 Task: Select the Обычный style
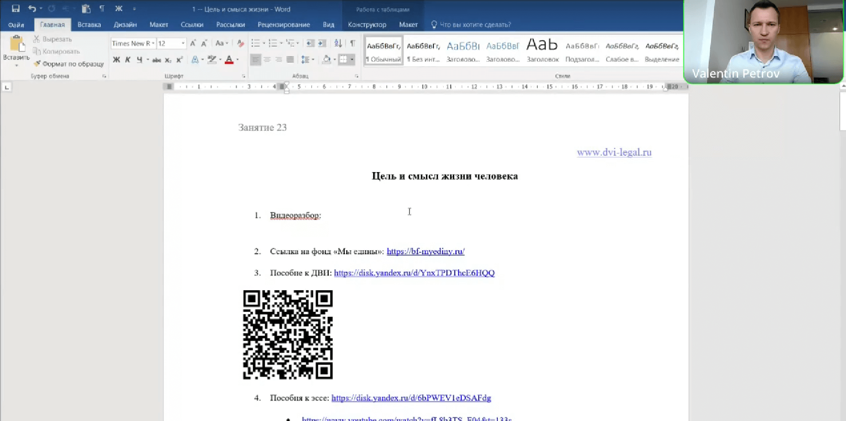tap(384, 51)
